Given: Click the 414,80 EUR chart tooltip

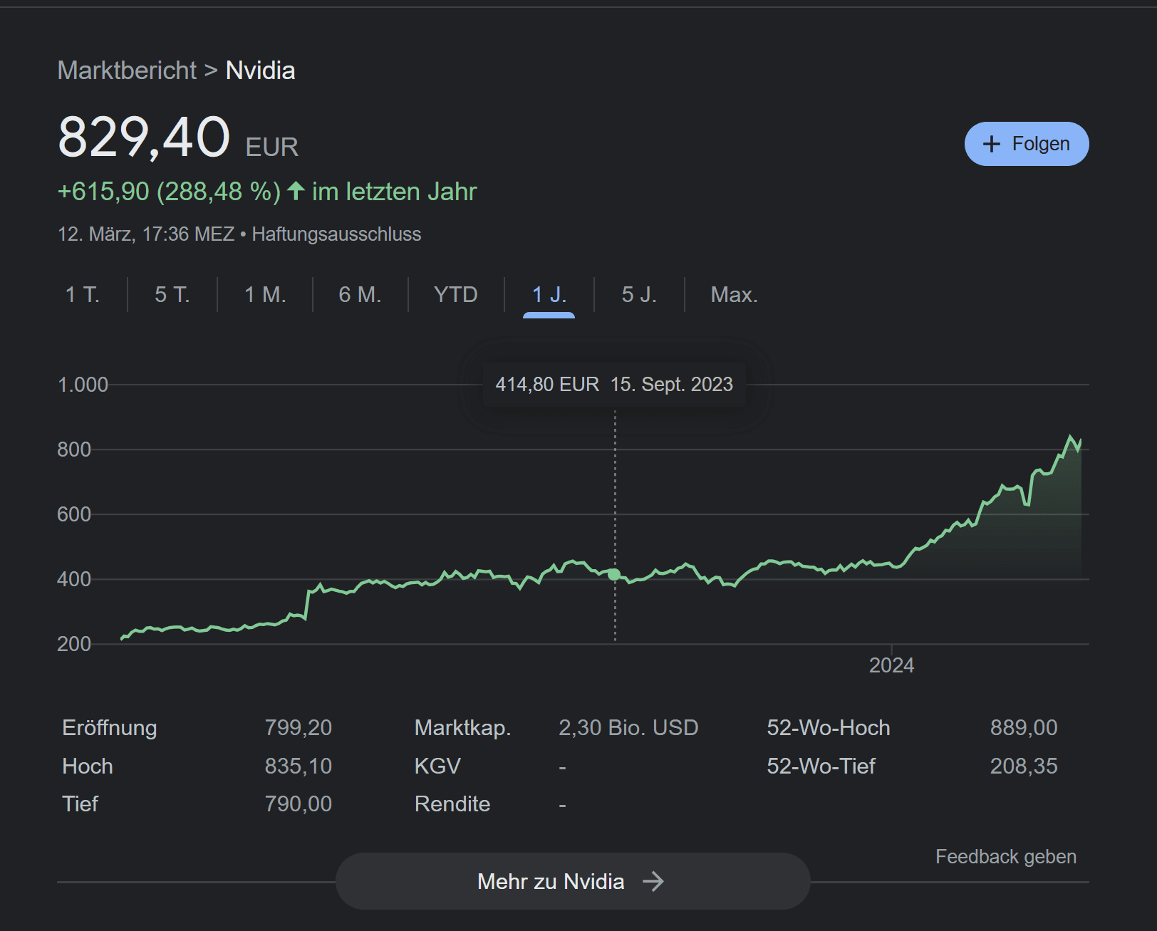Looking at the screenshot, I should [x=614, y=385].
